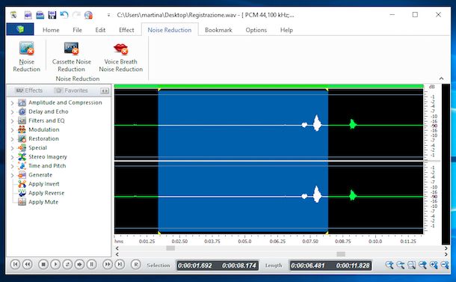456x282 pixels.
Task: Click the play-to-end arrow button
Action: tap(79, 265)
